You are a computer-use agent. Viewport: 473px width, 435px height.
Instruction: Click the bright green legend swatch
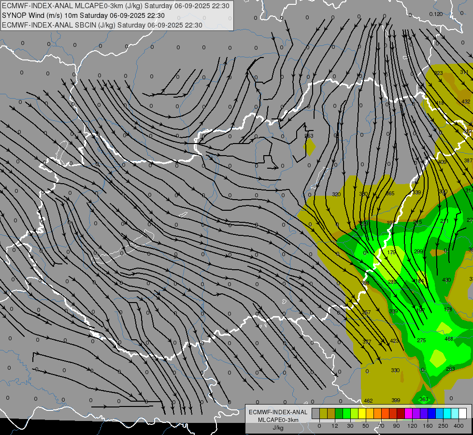346,413
